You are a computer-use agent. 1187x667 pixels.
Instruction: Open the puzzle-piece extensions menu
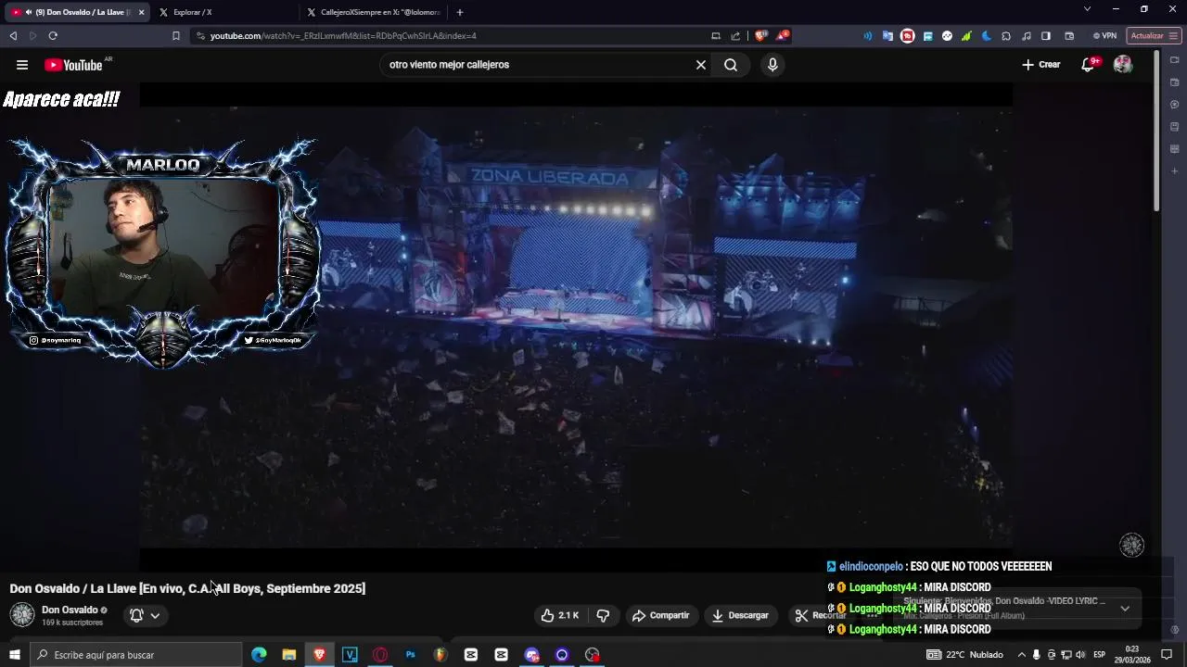click(x=1006, y=36)
